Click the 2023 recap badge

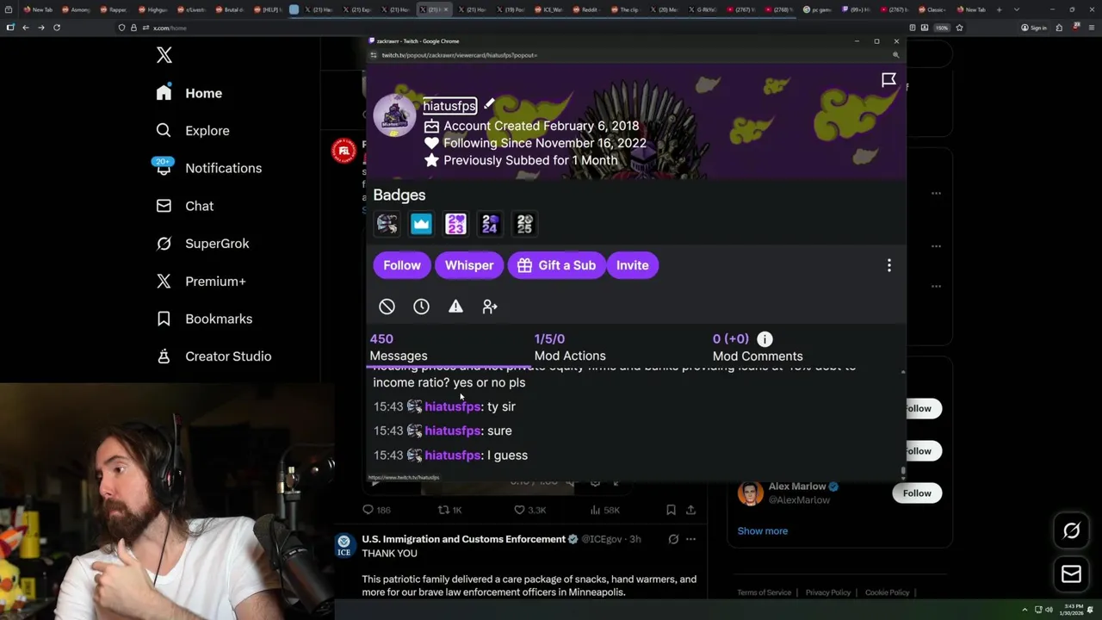point(455,224)
